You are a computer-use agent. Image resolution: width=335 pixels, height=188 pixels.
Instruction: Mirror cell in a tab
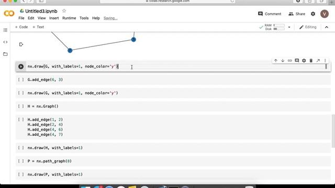point(318,61)
